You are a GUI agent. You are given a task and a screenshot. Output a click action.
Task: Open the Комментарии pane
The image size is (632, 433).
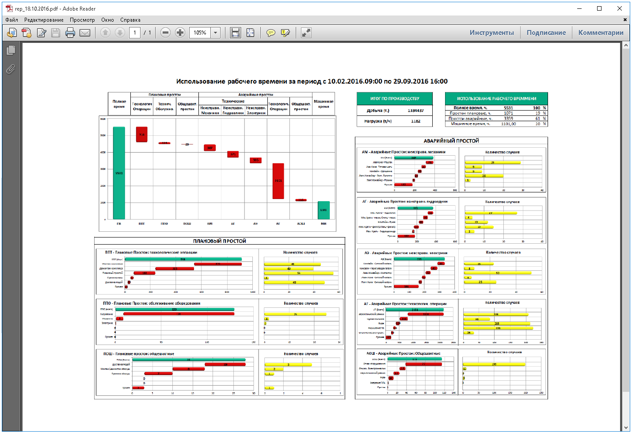(x=601, y=33)
